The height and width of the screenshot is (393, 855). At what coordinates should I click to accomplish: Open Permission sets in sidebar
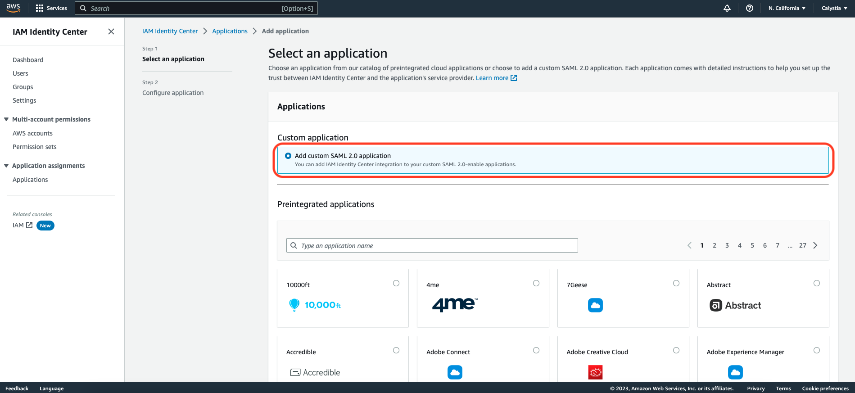click(x=35, y=147)
